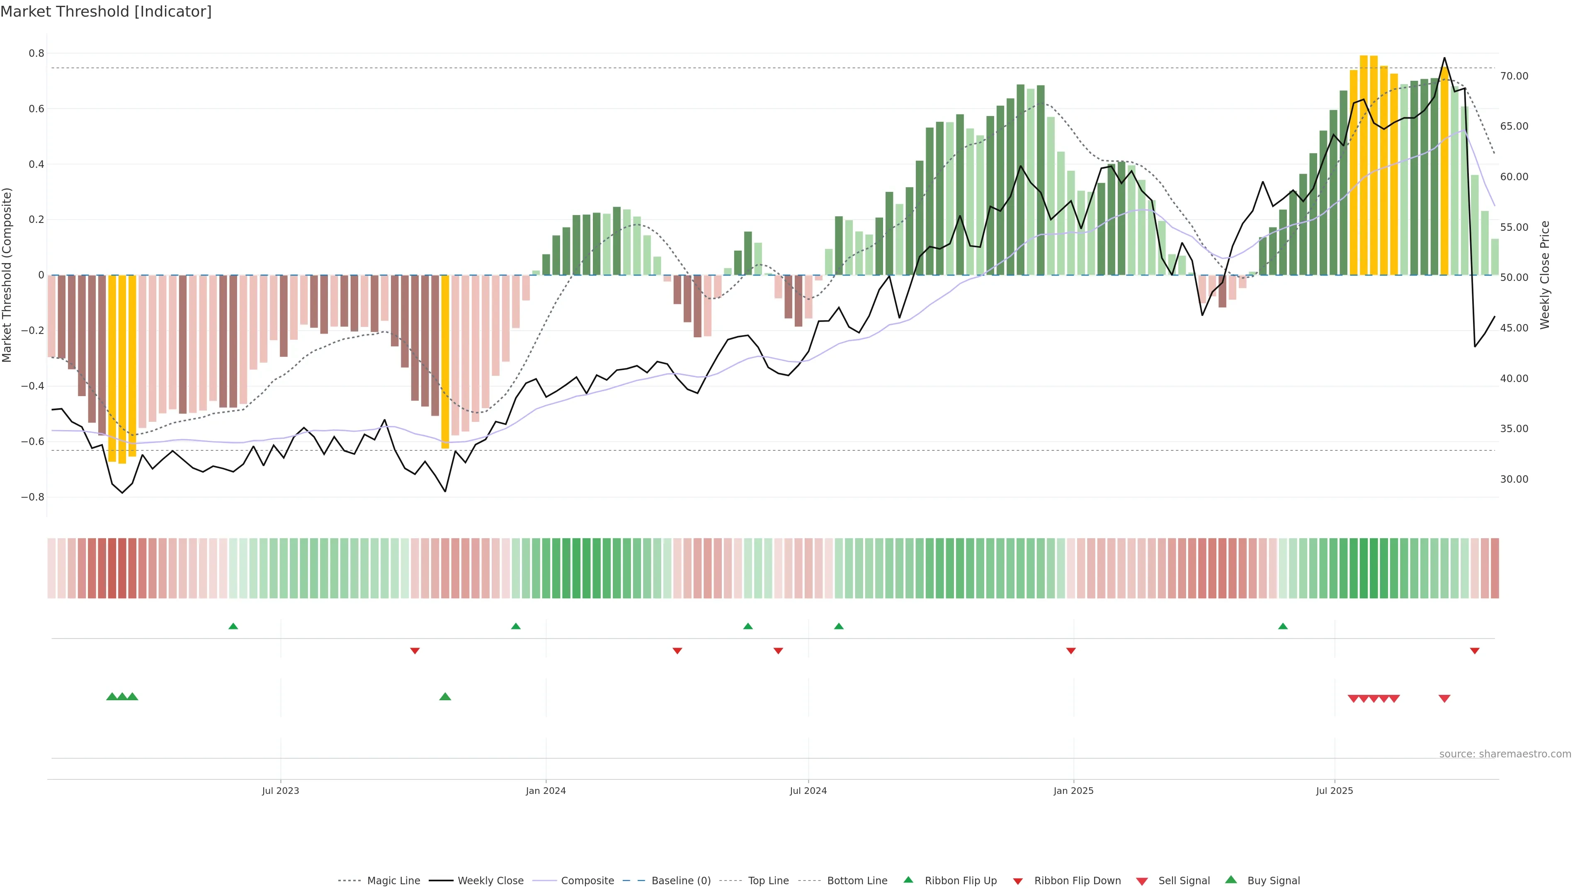Click the lone Sell Signal after the cluster
1592x895 pixels.
click(1444, 699)
